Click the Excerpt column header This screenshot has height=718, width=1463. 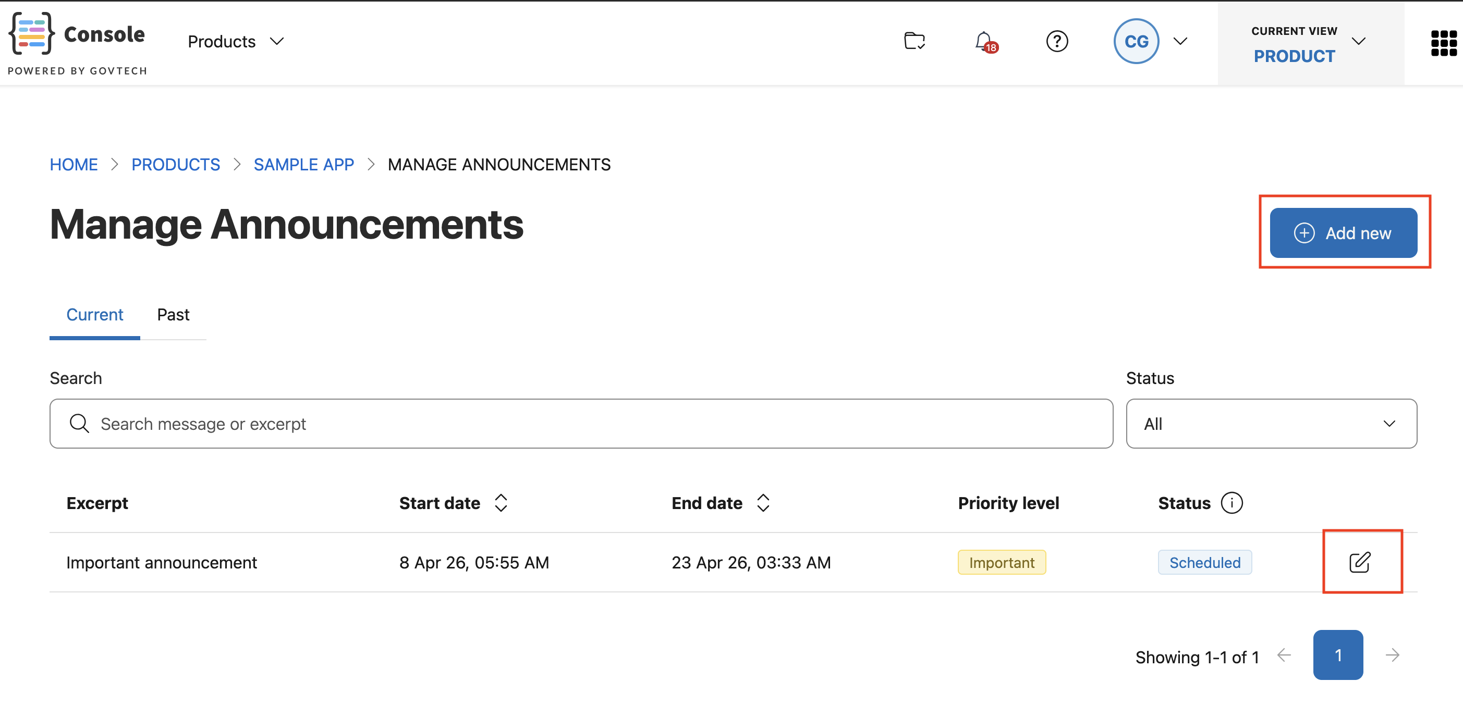pyautogui.click(x=97, y=503)
